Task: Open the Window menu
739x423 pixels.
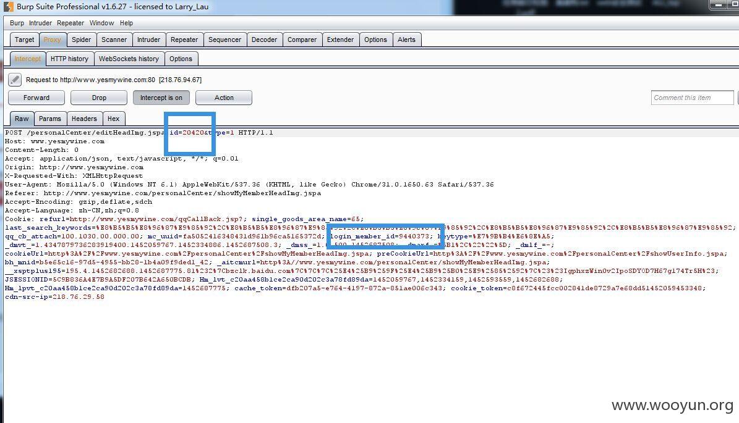Action: click(102, 23)
